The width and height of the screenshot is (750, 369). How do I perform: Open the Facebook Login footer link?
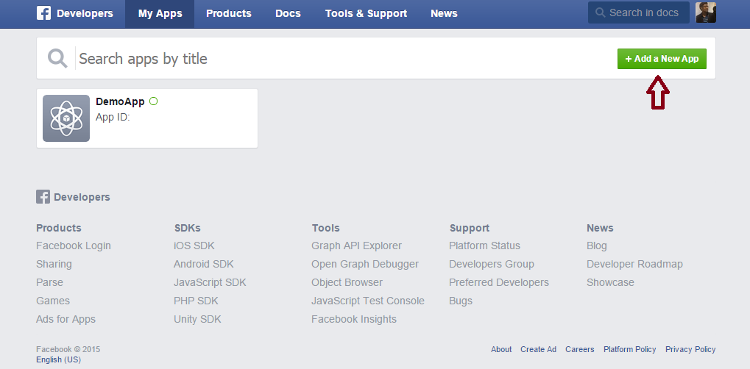pyautogui.click(x=73, y=246)
